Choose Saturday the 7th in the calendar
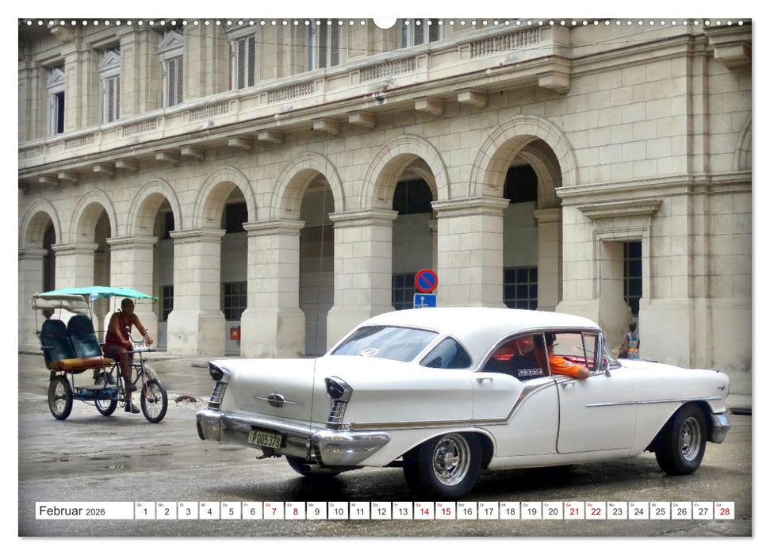The image size is (770, 555). tap(273, 511)
